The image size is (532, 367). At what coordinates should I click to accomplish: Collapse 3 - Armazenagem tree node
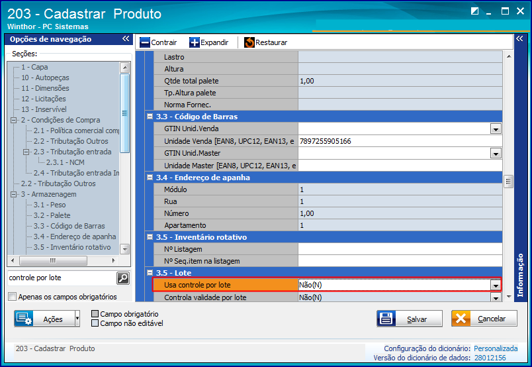point(14,194)
